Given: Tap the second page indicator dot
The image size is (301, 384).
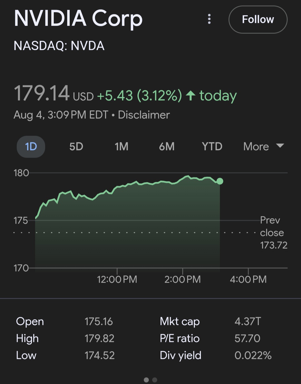Looking at the screenshot, I should click(x=155, y=380).
